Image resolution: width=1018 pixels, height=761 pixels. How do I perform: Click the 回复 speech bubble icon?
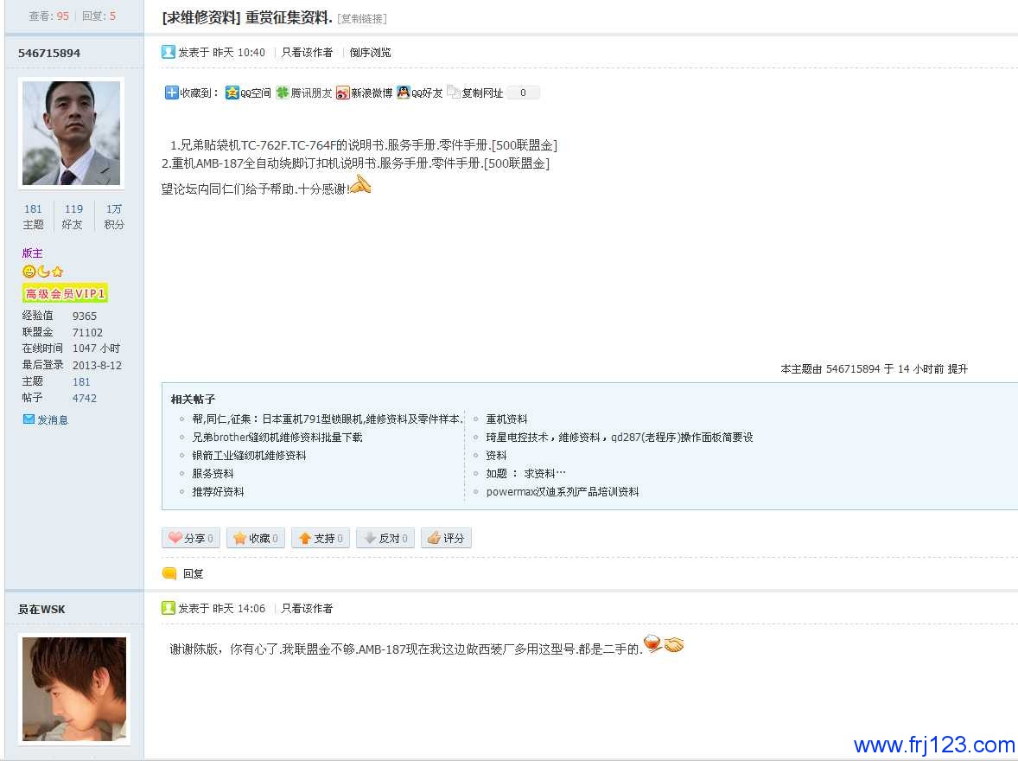click(x=169, y=573)
